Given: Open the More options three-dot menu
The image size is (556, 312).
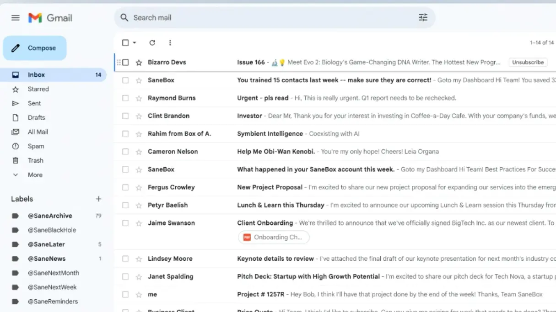Looking at the screenshot, I should 170,42.
